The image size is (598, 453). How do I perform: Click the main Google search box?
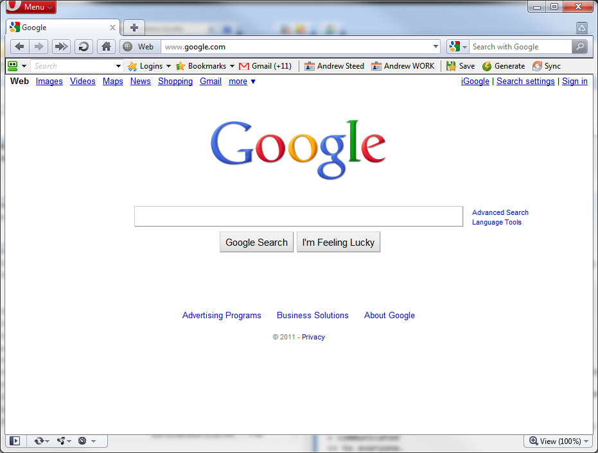(299, 216)
